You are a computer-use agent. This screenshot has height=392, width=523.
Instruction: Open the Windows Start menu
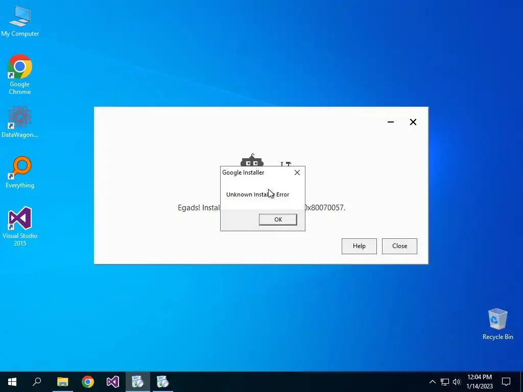click(x=12, y=382)
